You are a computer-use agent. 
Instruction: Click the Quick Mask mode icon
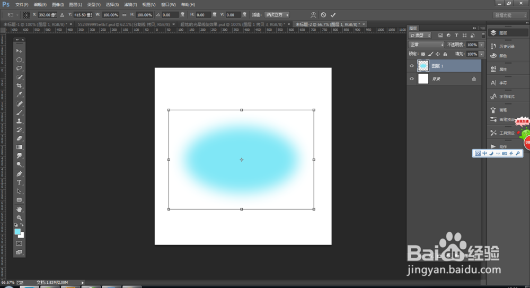(x=19, y=243)
